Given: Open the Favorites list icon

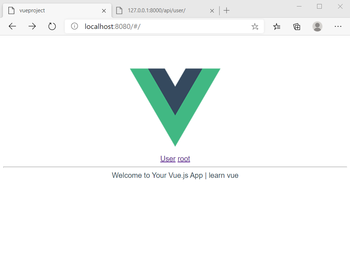Looking at the screenshot, I should 277,26.
